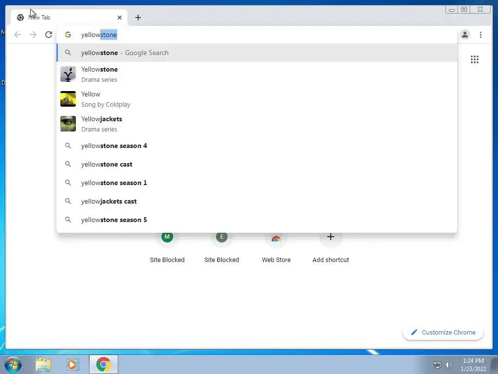
Task: Open the green M Site Blocked shortcut
Action: coord(167,248)
